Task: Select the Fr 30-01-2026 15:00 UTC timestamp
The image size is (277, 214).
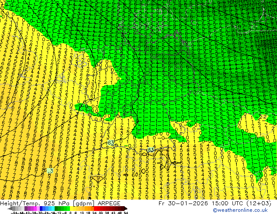Action: pos(215,203)
